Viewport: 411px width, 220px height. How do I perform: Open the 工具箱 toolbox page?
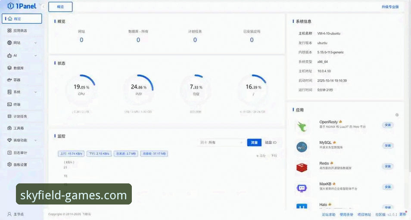pyautogui.click(x=19, y=128)
